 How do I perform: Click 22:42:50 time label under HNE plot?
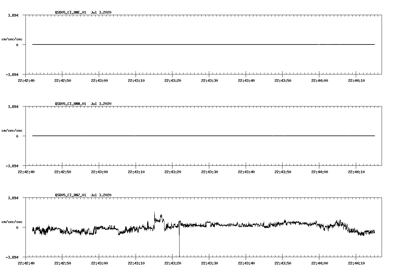[62, 80]
